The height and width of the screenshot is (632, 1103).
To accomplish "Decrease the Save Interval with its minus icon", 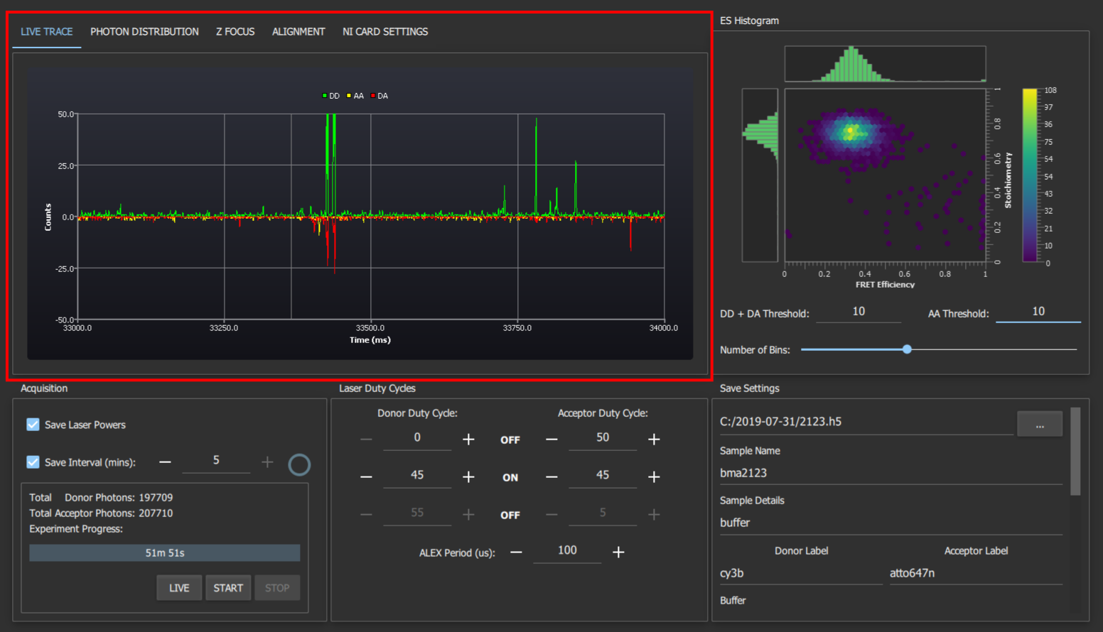I will pyautogui.click(x=165, y=462).
